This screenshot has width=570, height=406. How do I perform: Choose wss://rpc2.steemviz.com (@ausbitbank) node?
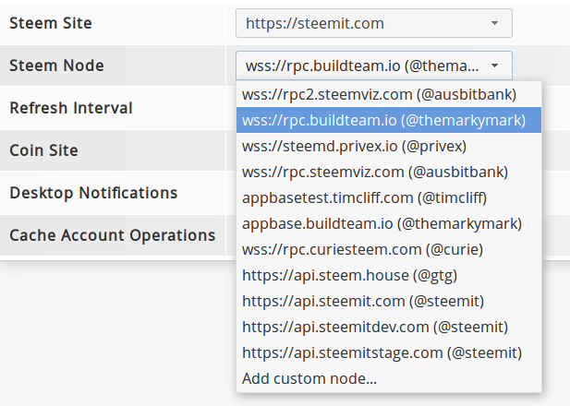(x=389, y=94)
